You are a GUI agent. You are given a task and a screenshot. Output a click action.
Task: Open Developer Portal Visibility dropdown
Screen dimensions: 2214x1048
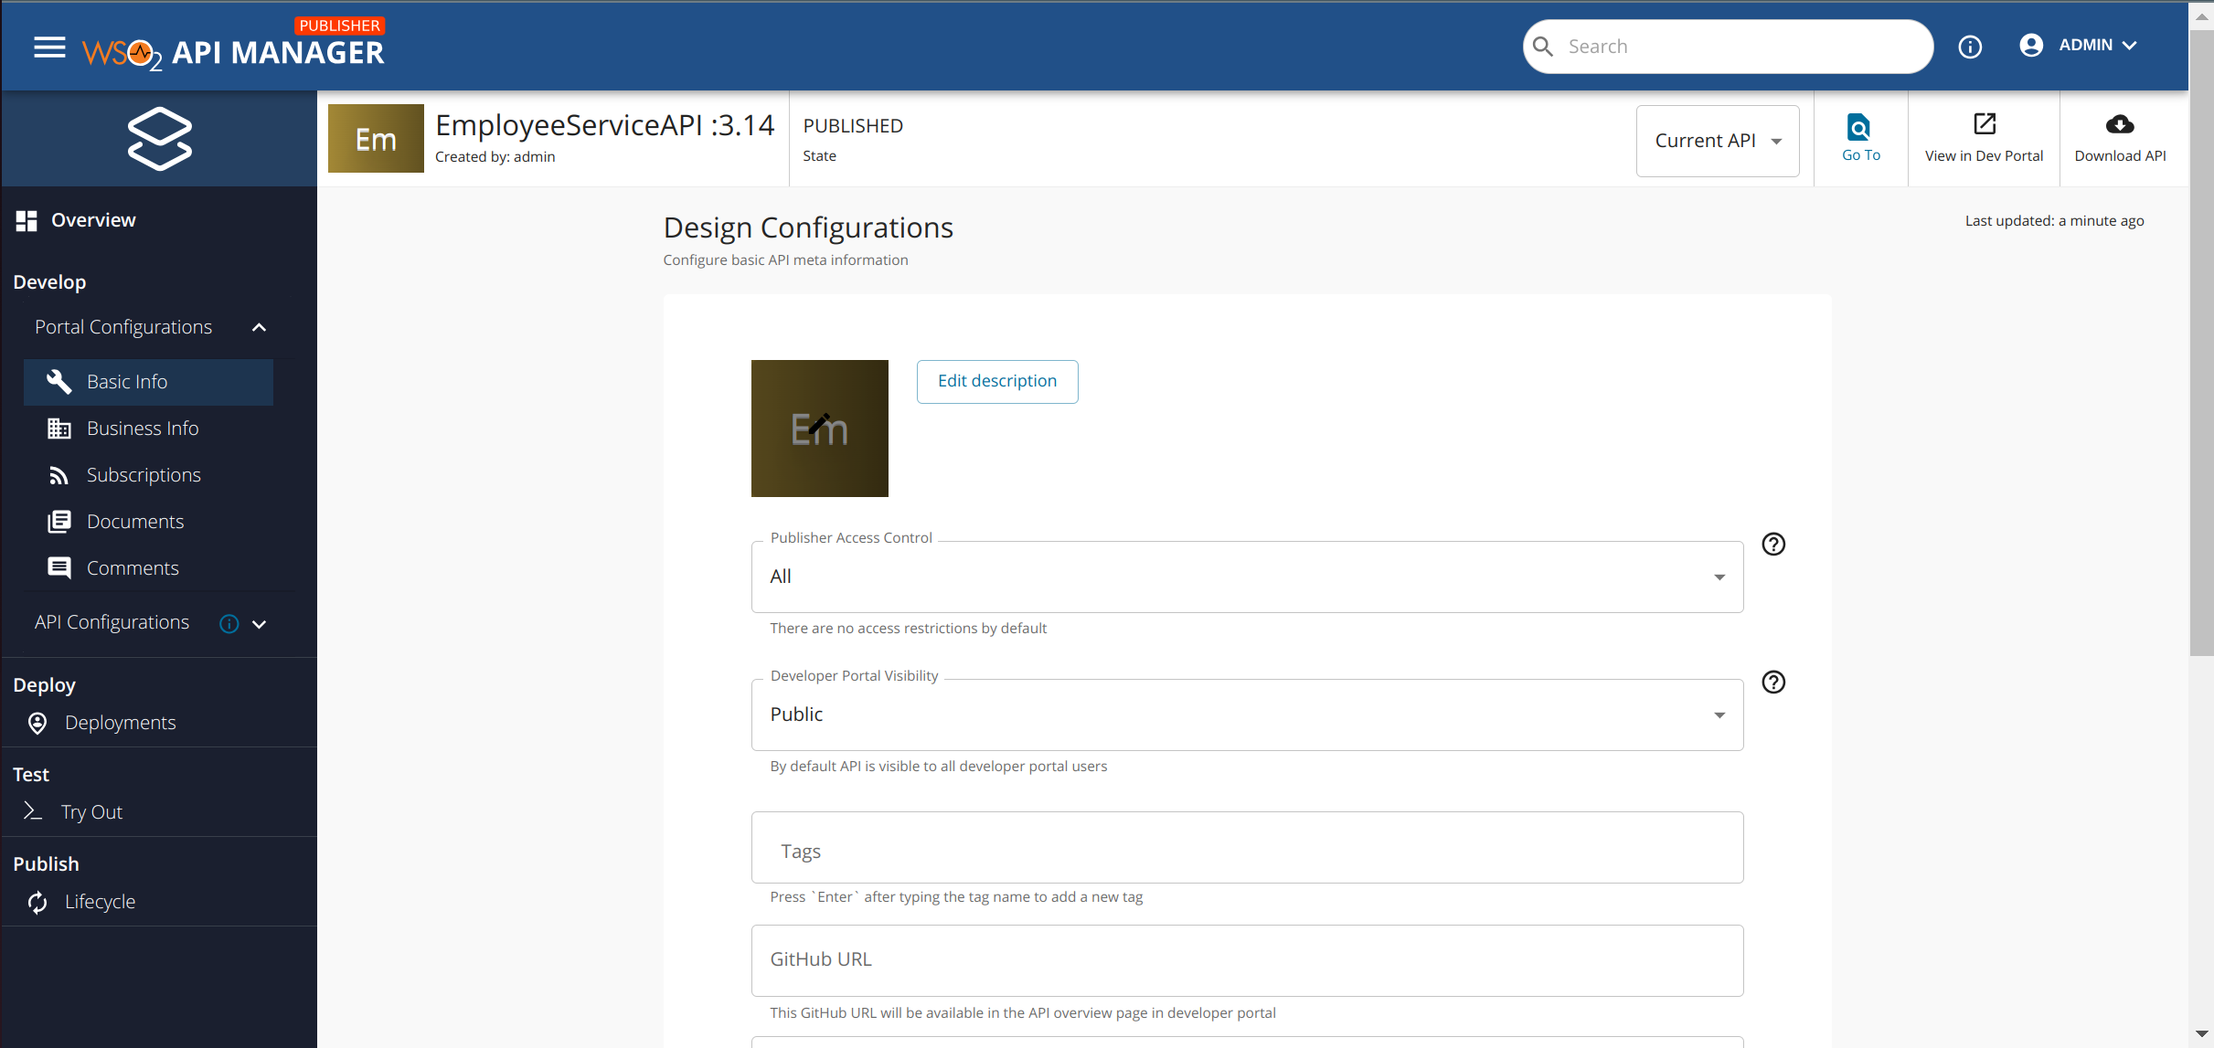[x=1247, y=715]
